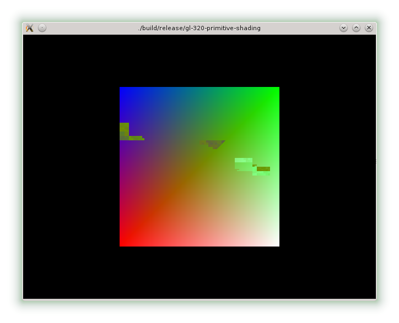Close the gl-320-primitive-shading window
Image resolution: width=399 pixels, height=323 pixels.
(x=369, y=28)
